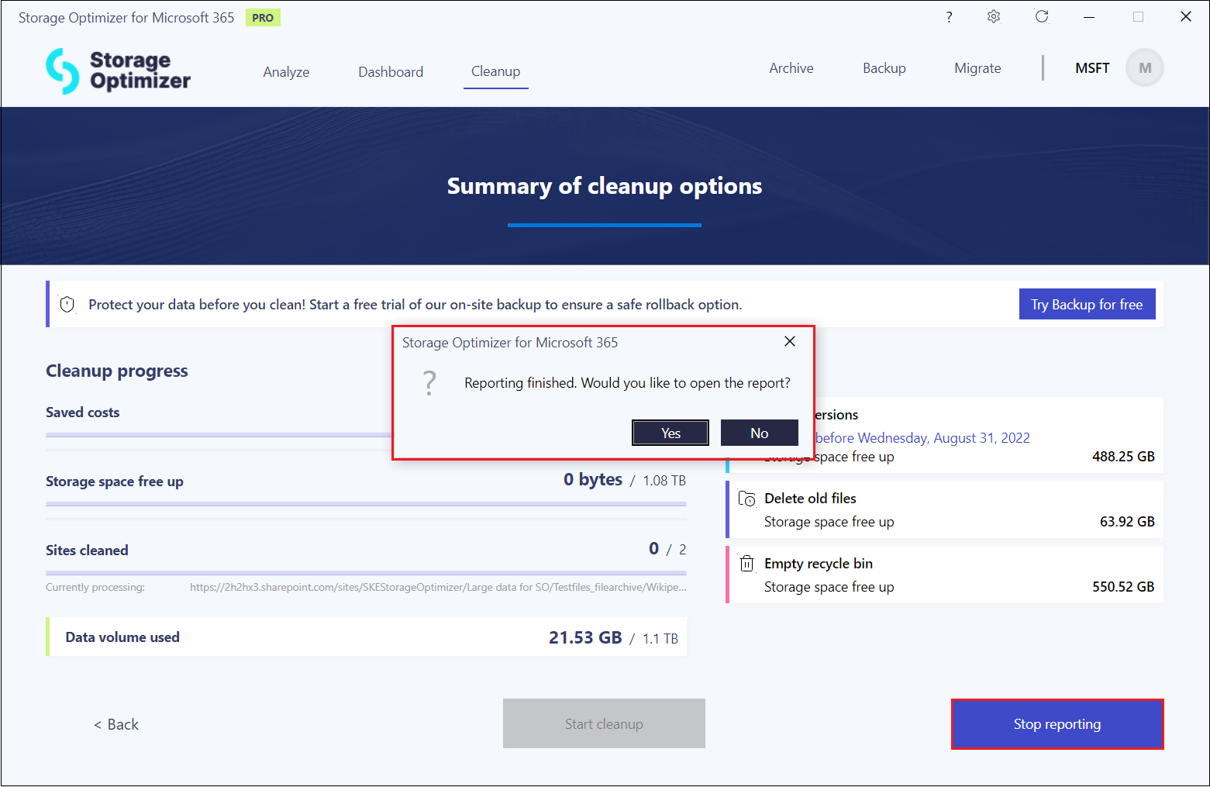This screenshot has height=787, width=1210.
Task: Select the Cleanup tab
Action: coord(495,71)
